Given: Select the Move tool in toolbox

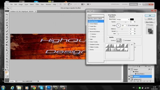Looking at the screenshot, I should (7, 14).
